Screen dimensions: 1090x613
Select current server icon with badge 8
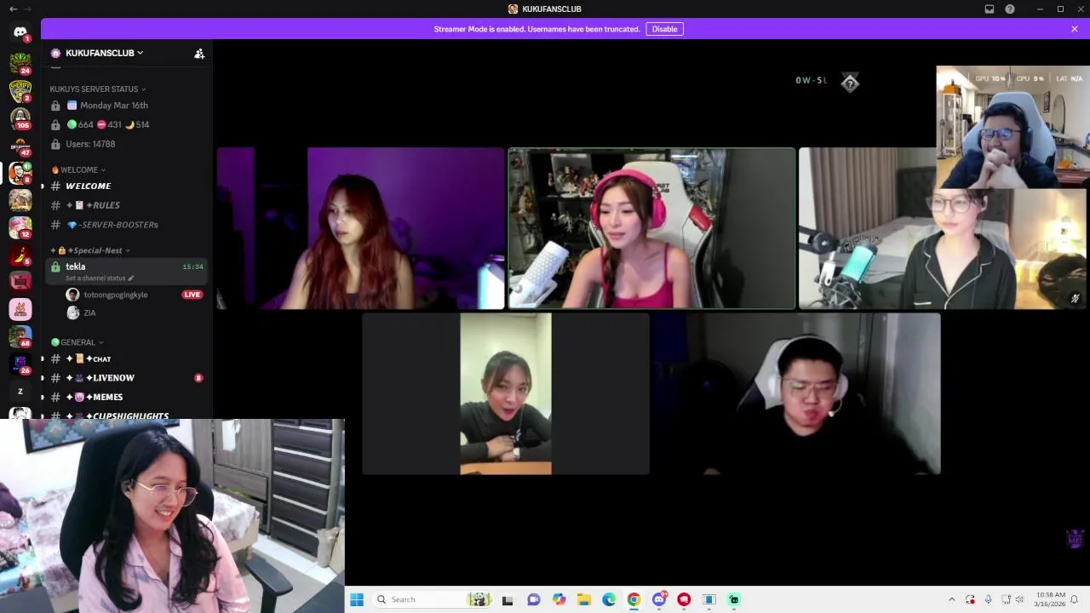pyautogui.click(x=20, y=173)
